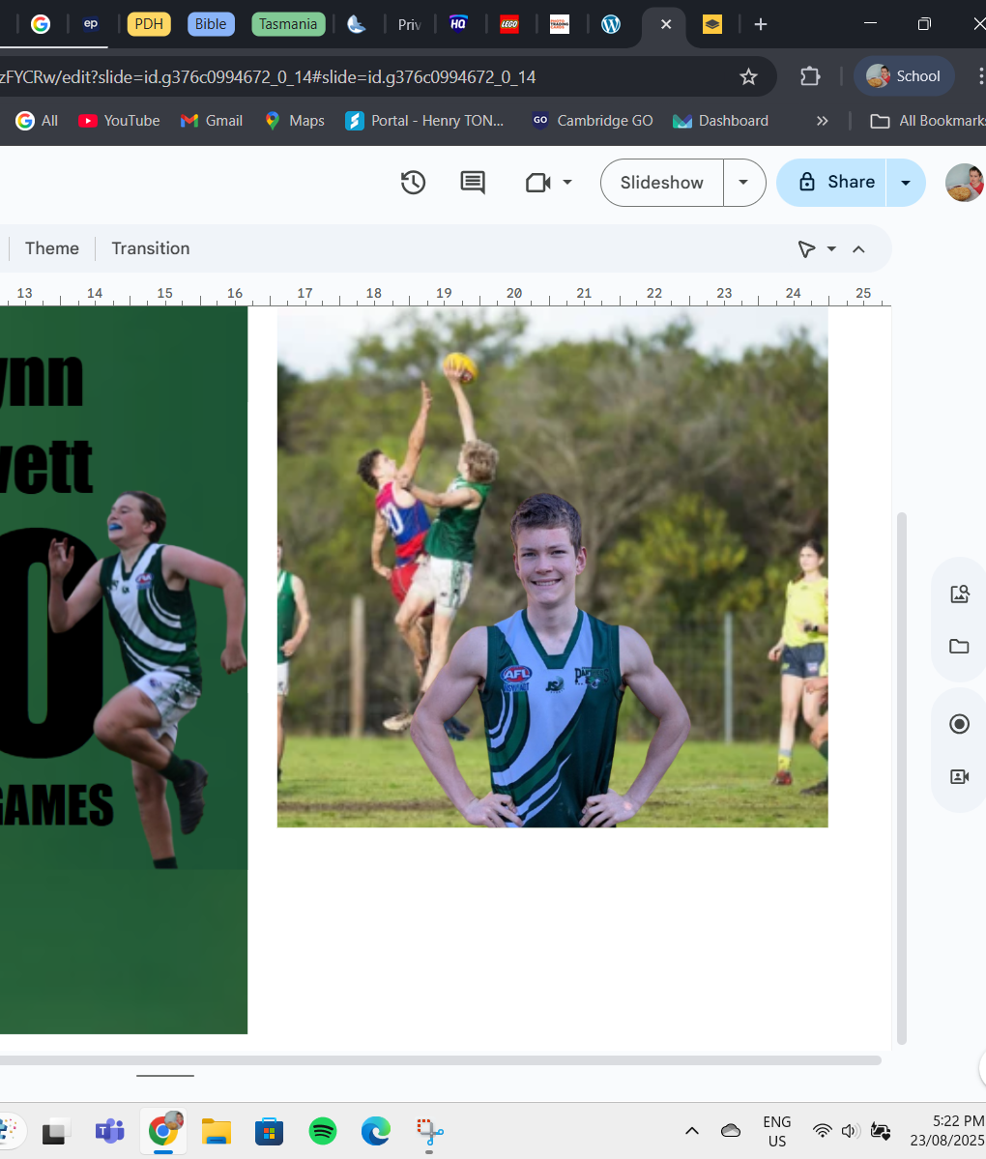Switch to the Tasmania browser tab
Screen dimensions: 986x1159
tap(288, 24)
